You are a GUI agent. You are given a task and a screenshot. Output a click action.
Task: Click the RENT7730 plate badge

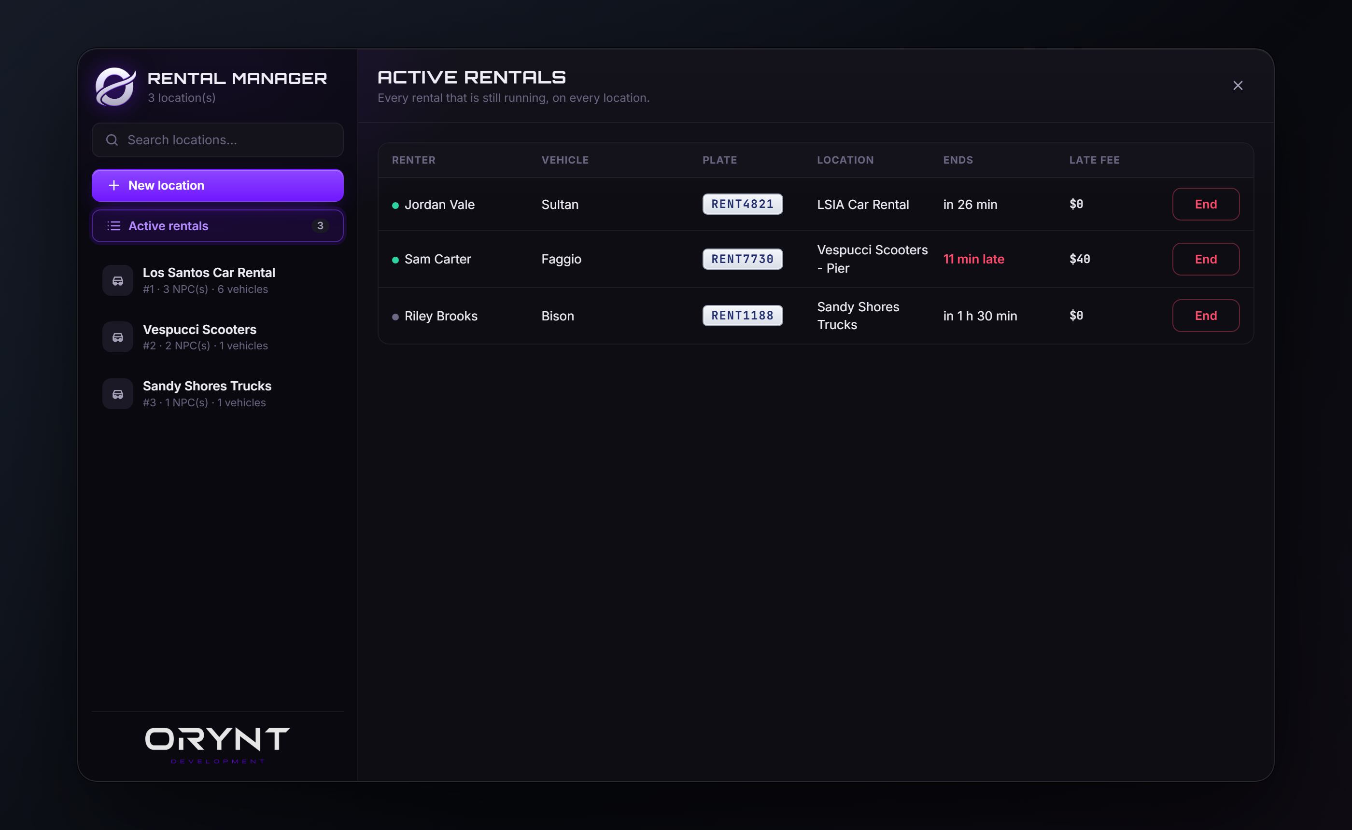point(743,259)
